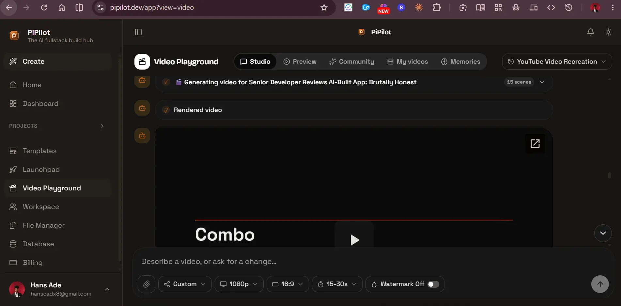621x306 pixels.
Task: Open the browser developer code icon
Action: point(551,8)
